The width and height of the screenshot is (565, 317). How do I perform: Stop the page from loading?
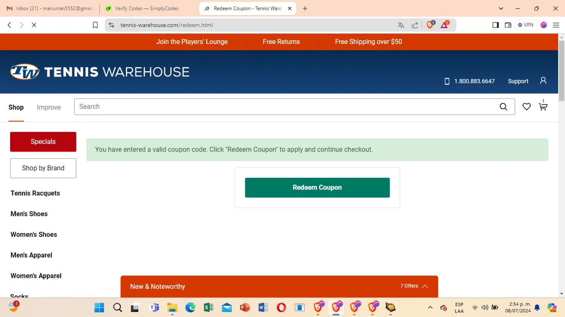click(34, 25)
